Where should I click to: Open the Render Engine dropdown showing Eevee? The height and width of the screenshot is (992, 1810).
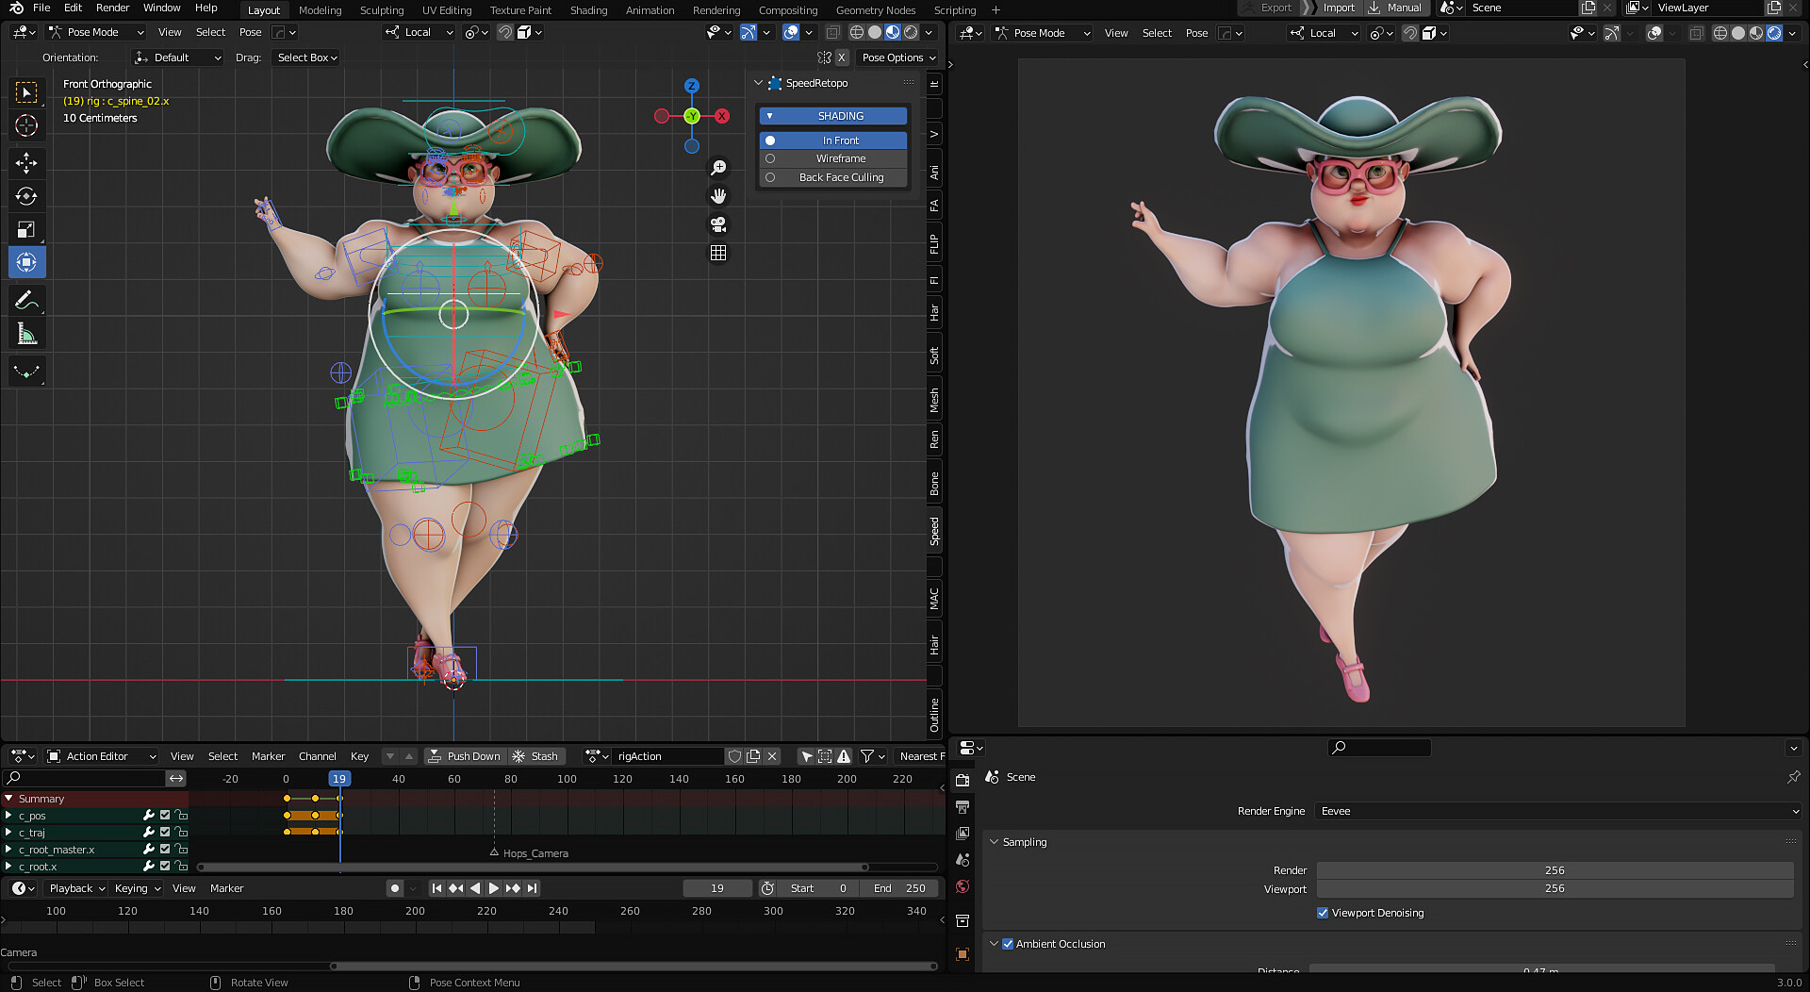pyautogui.click(x=1555, y=811)
